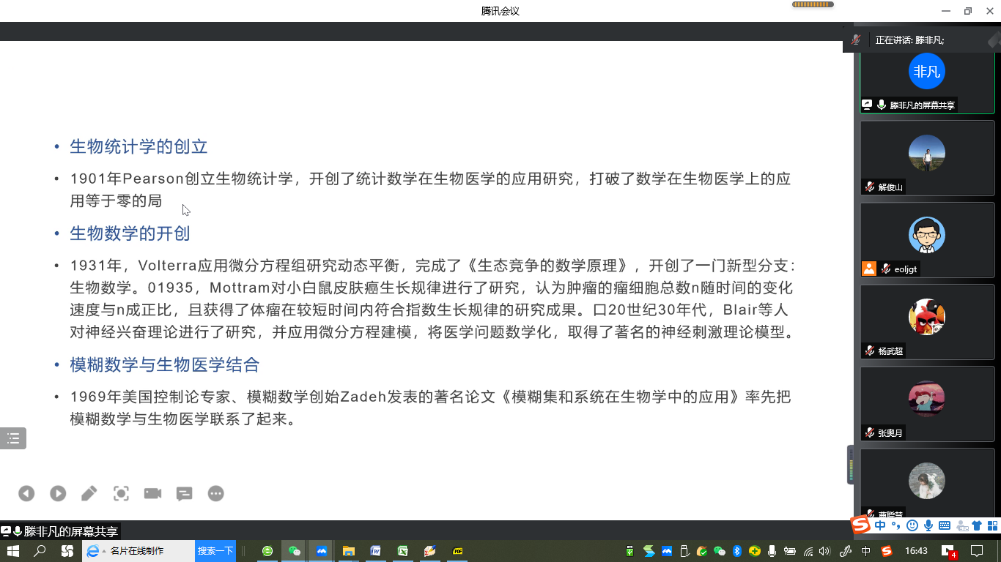Image resolution: width=1001 pixels, height=562 pixels.
Task: Click the video camera icon
Action: [152, 494]
